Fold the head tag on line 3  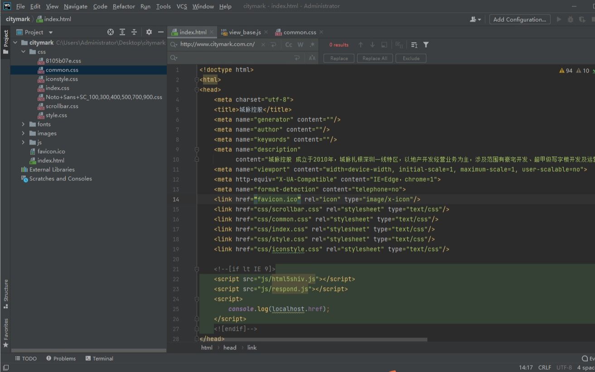(x=197, y=90)
